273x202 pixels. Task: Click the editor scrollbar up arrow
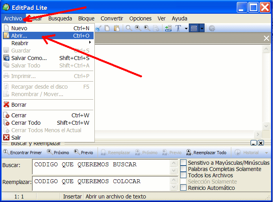tap(266, 49)
